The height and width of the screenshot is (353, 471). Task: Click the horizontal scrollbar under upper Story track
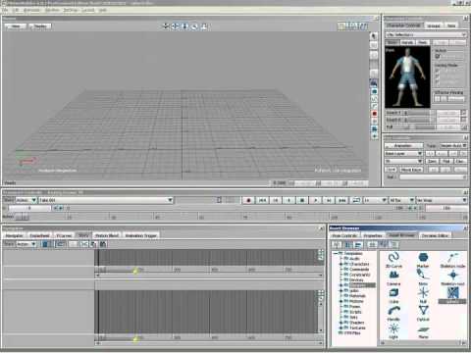208,276
